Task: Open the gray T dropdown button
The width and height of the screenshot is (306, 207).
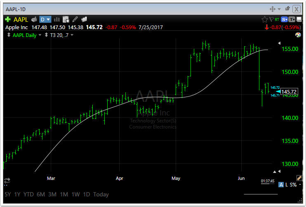Action: 292,19
